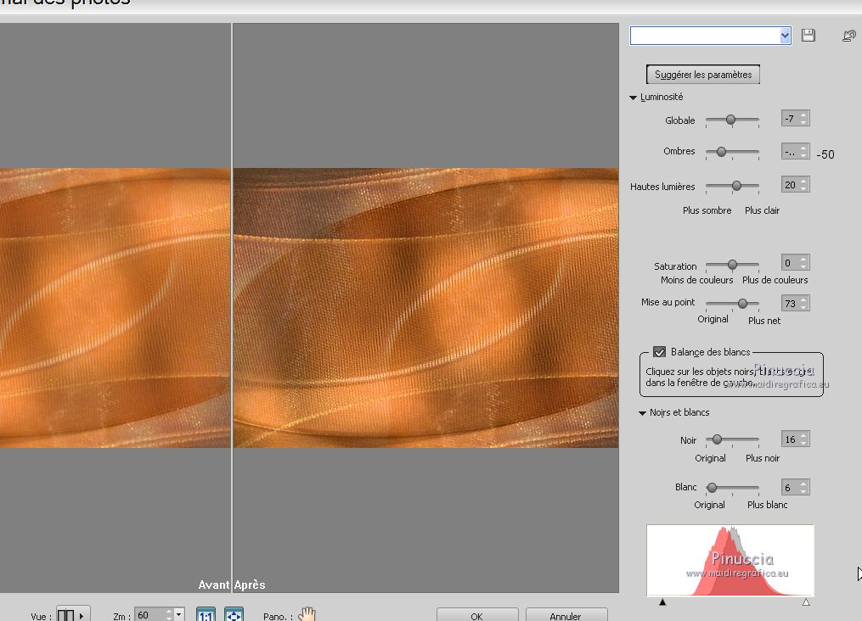Screen dimensions: 862x621
Task: Click the Plus net label
Action: pyautogui.click(x=764, y=321)
